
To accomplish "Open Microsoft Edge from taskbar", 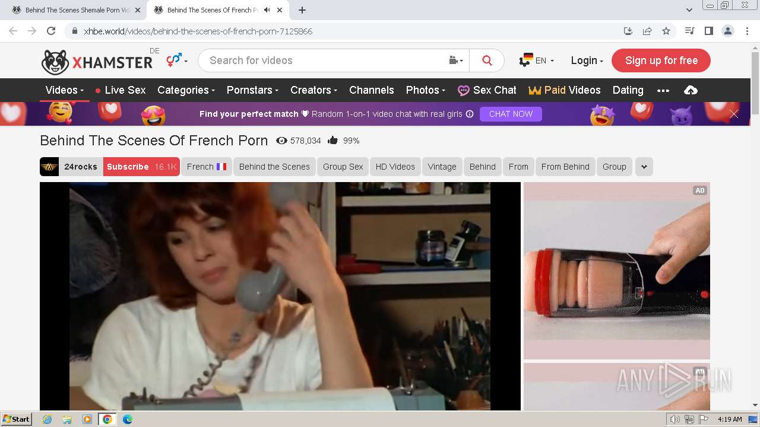I will 128,419.
